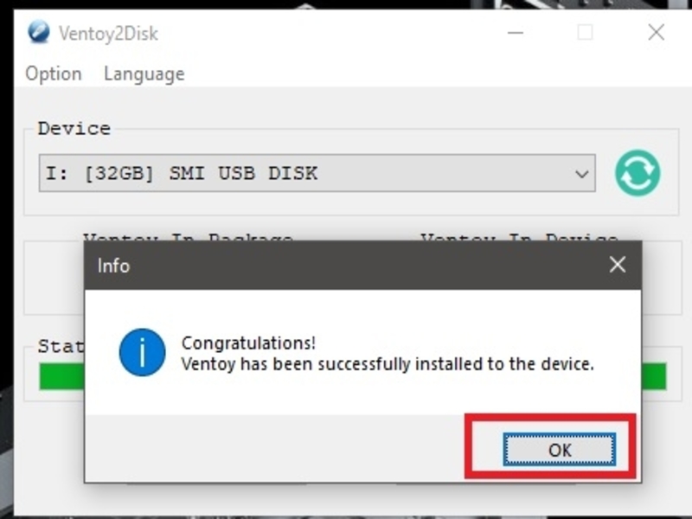Screen dimensions: 692x519
Task: Click the Info dialog title text
Action: [113, 266]
